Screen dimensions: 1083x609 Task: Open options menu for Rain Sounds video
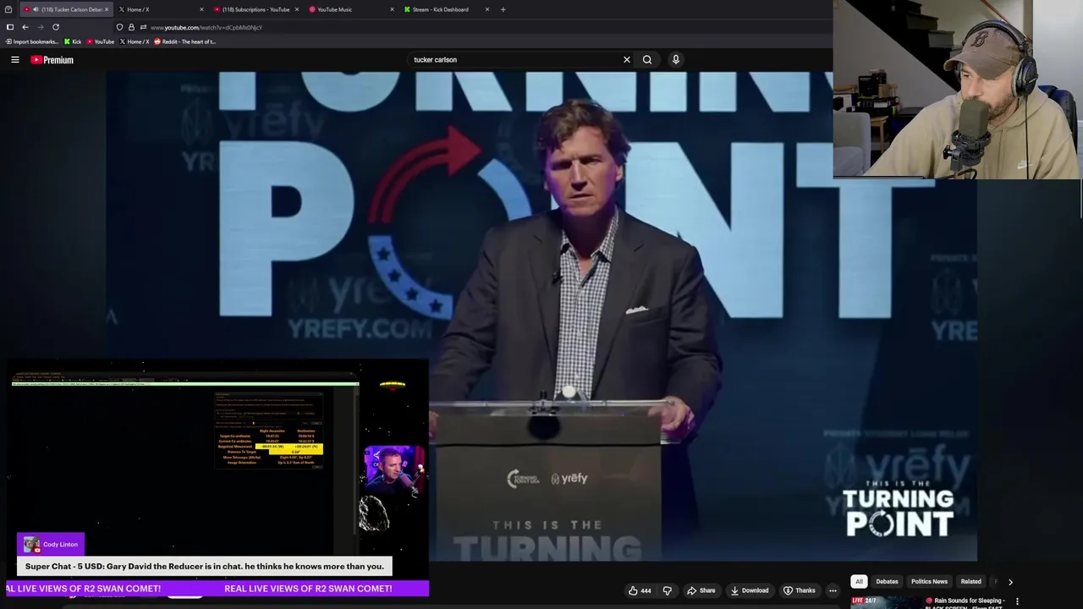pyautogui.click(x=1017, y=601)
